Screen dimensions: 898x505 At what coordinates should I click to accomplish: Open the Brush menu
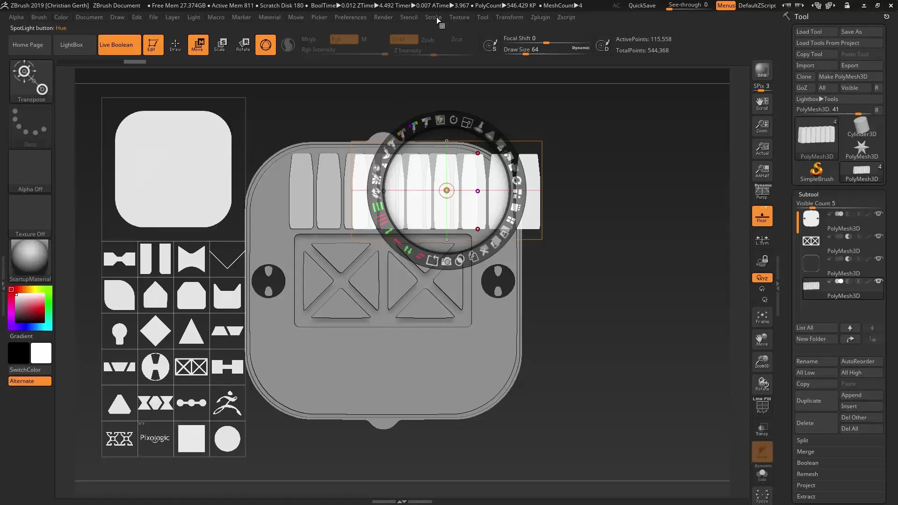[x=39, y=17]
